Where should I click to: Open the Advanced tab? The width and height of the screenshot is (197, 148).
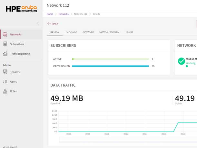[x=88, y=32]
